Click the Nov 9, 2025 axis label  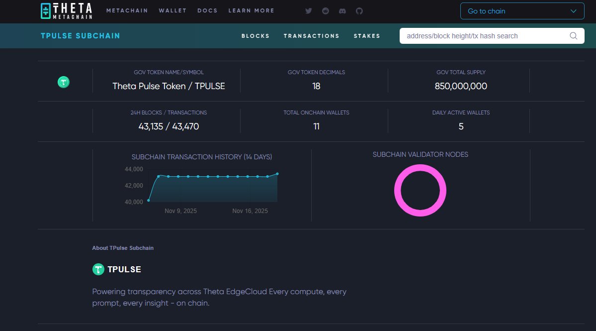point(180,211)
